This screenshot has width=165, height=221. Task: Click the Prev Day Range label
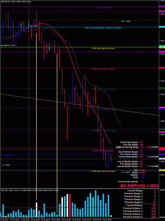pos(130,145)
